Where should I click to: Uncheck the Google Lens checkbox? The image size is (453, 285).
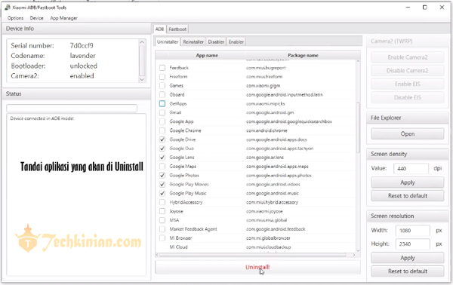162,158
